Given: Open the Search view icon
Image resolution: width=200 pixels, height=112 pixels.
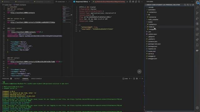Looking at the screenshot, I should pos(197,7).
